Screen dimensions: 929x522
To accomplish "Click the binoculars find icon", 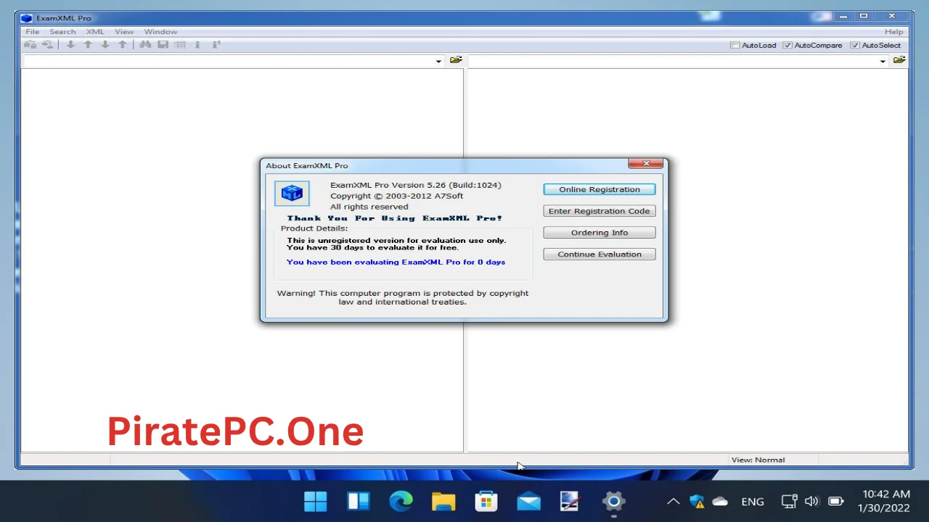I will click(x=145, y=45).
